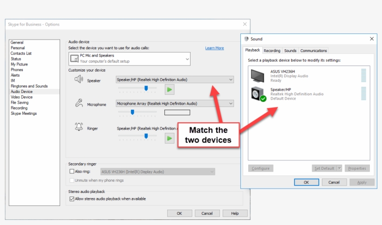Click the Configure button

click(261, 168)
